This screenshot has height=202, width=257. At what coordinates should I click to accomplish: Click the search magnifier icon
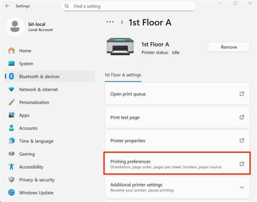[67, 6]
